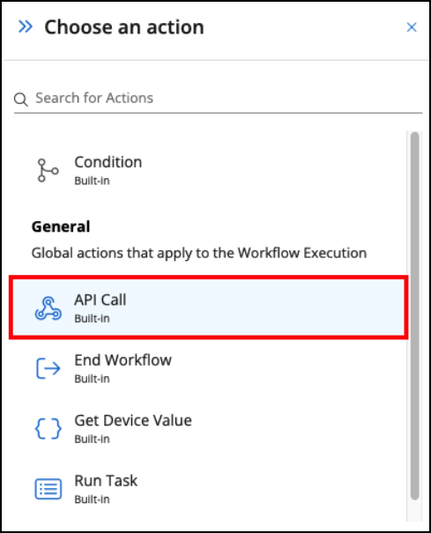Screen dimensions: 431x533
Task: Select the API Call action
Action: pos(208,307)
